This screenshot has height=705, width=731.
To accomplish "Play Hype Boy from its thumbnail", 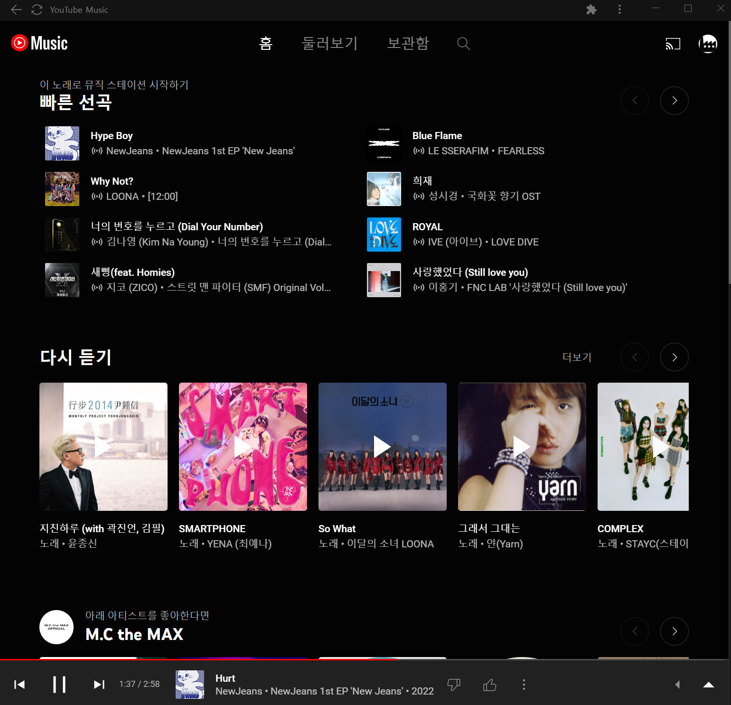I will (62, 143).
